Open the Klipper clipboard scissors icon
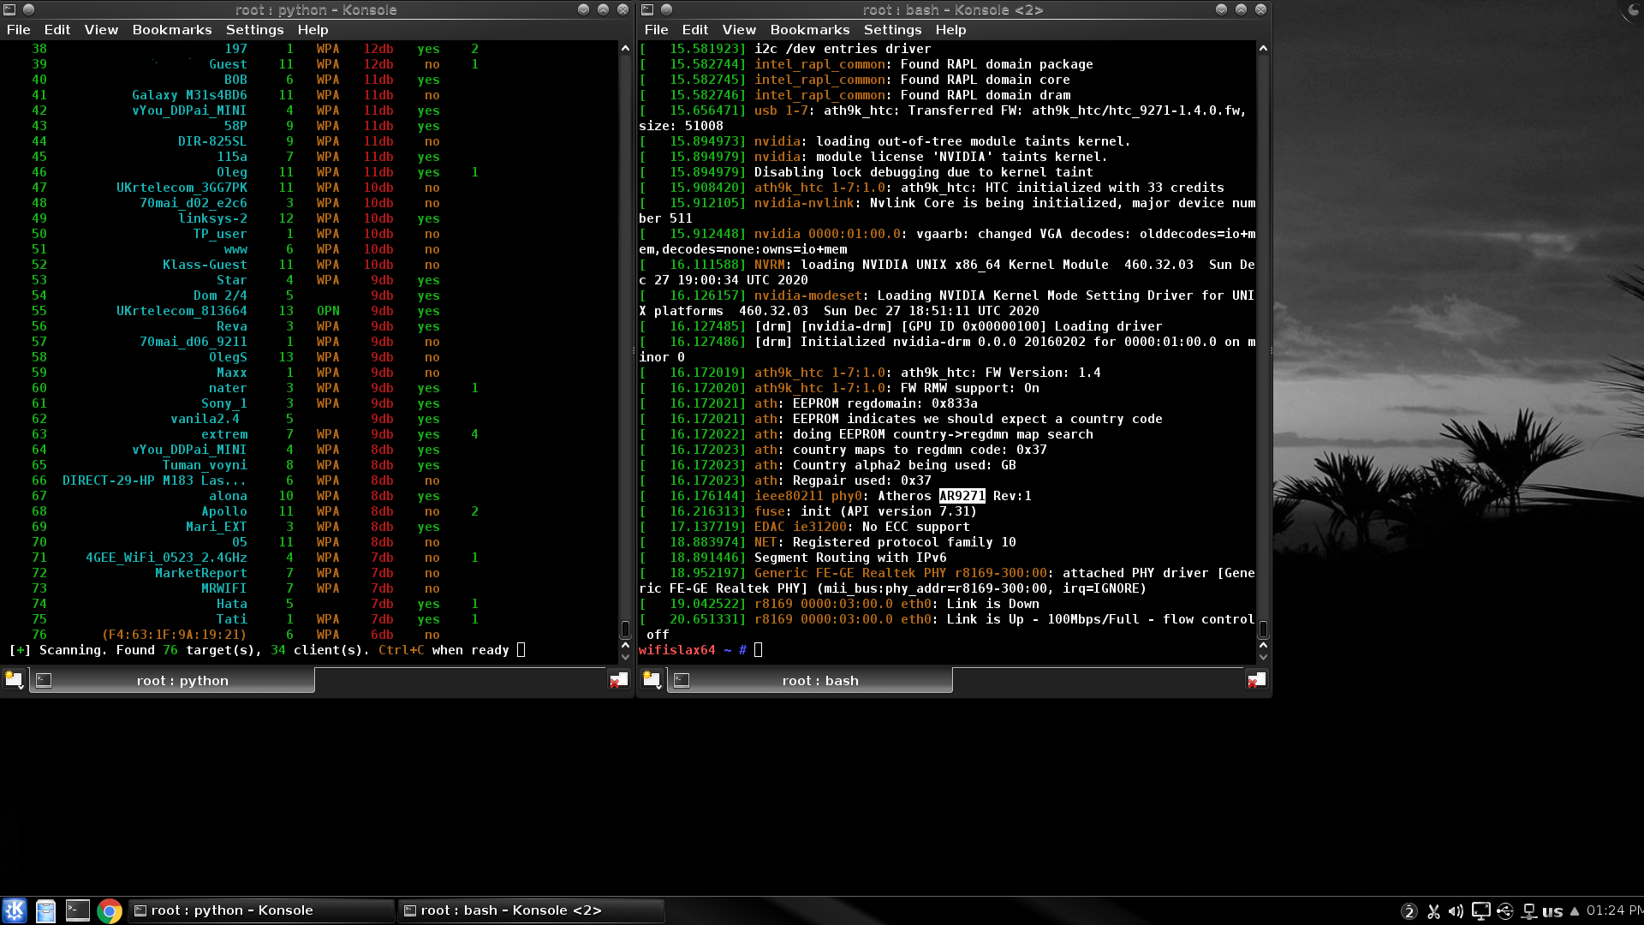Viewport: 1644px width, 925px height. [x=1433, y=911]
